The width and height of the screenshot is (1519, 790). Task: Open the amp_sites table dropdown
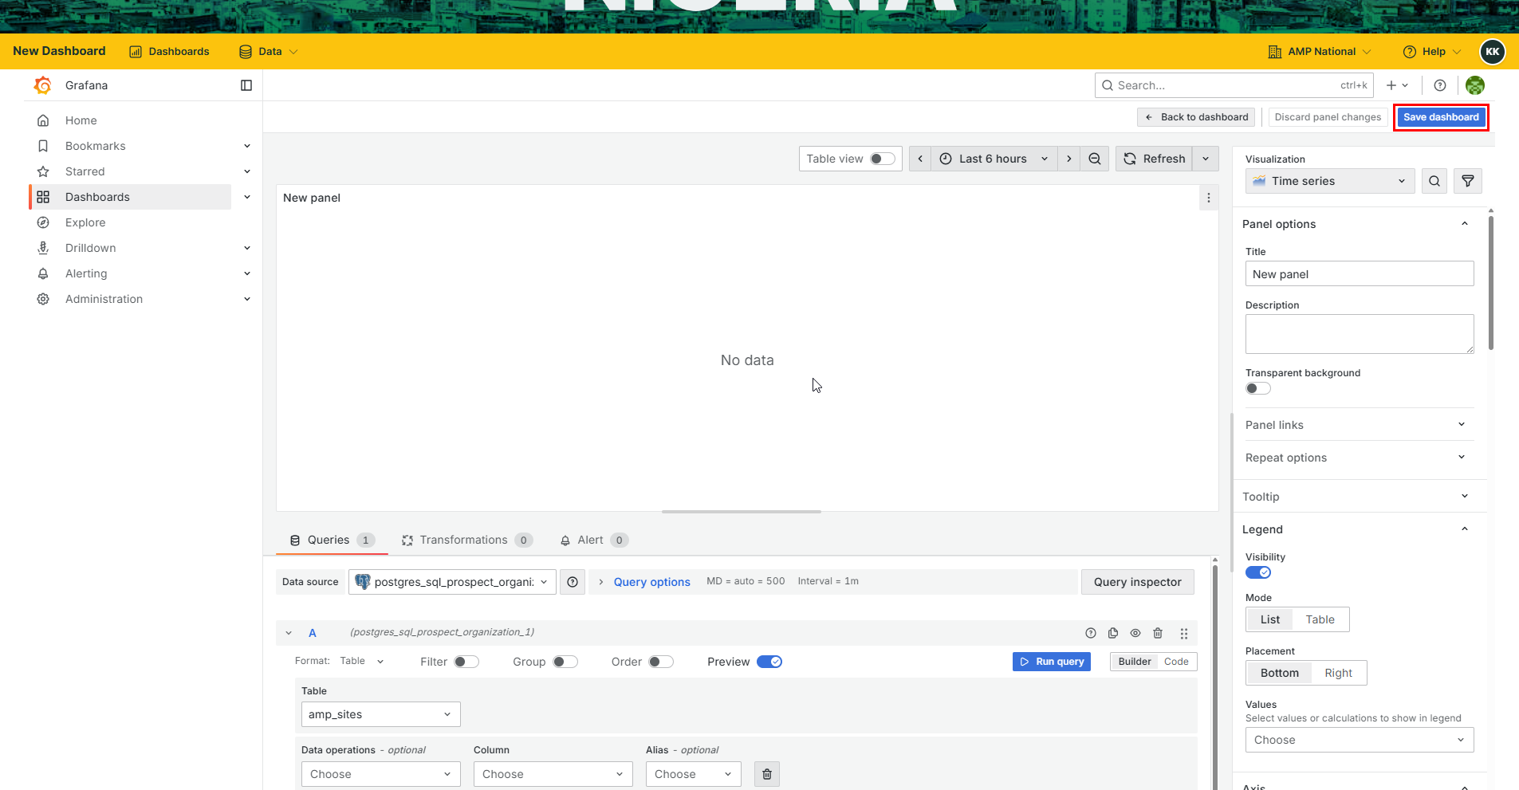click(380, 714)
